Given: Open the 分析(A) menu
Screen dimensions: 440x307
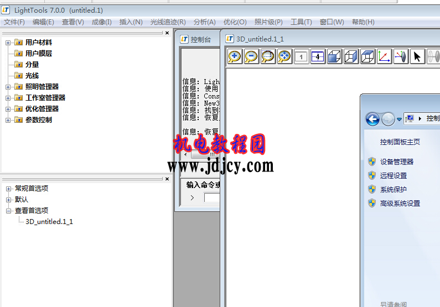Looking at the screenshot, I should [205, 22].
